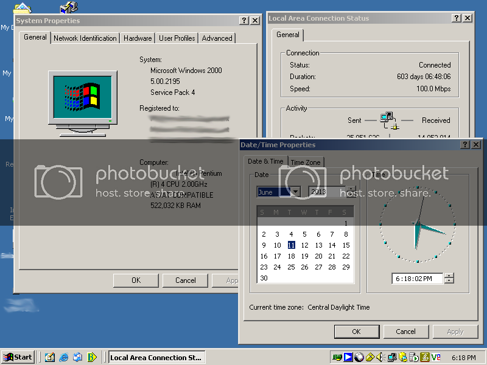487x365 pixels.
Task: Click the green chip tray icon
Action: pos(337,358)
